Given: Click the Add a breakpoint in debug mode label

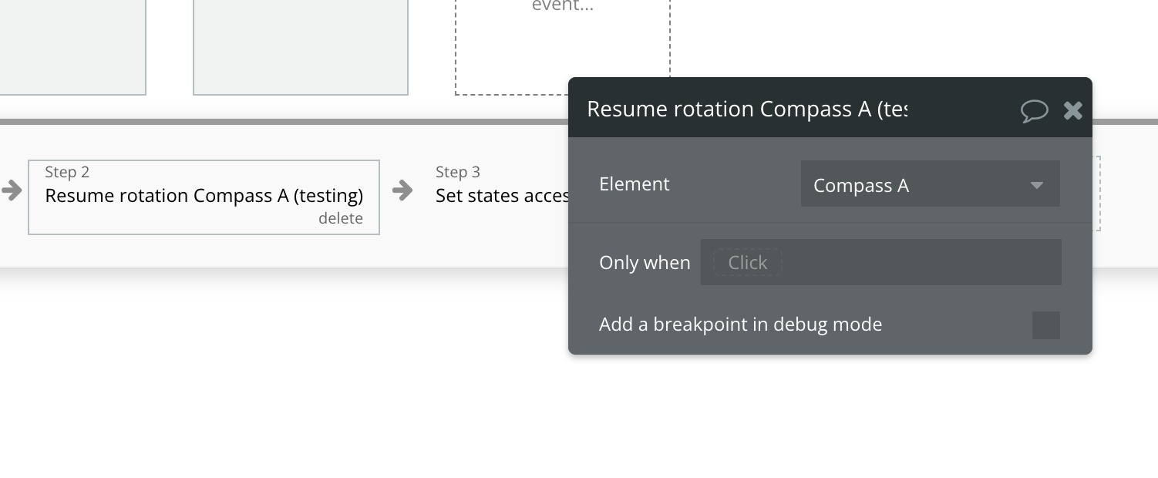Looking at the screenshot, I should pos(740,325).
